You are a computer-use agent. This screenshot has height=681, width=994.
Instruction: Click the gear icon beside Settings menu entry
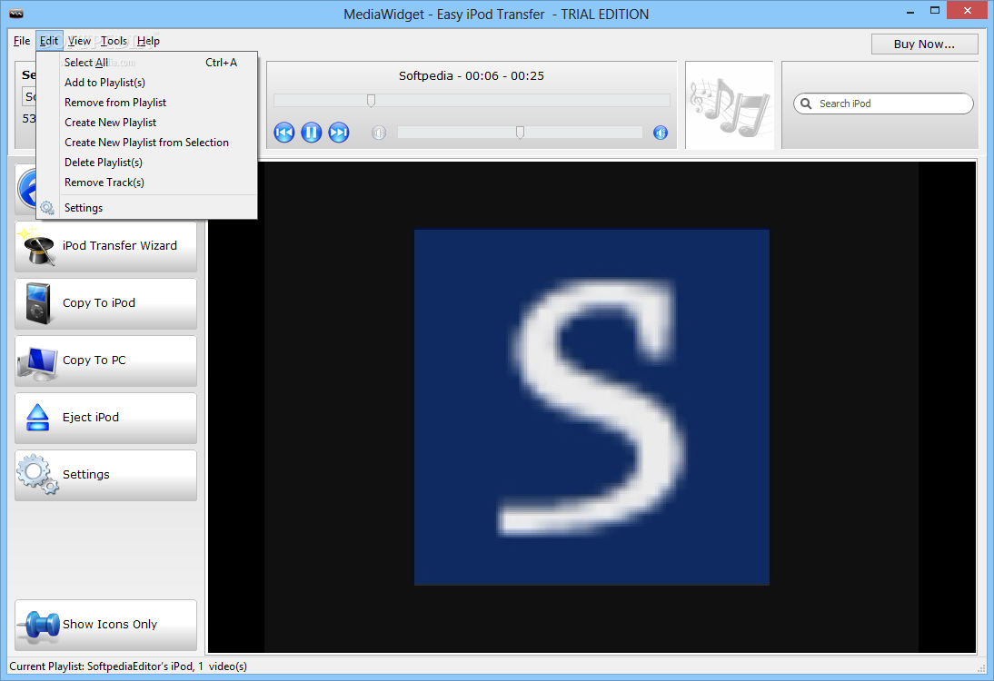47,208
